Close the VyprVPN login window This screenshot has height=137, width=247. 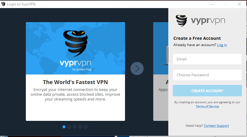click(x=239, y=4)
